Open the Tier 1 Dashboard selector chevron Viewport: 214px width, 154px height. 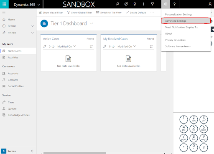point(92,23)
